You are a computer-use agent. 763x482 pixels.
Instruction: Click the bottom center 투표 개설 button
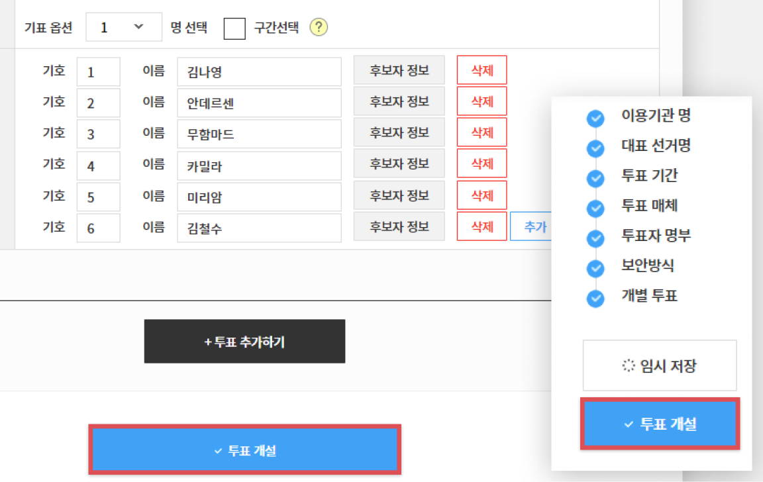(x=244, y=451)
